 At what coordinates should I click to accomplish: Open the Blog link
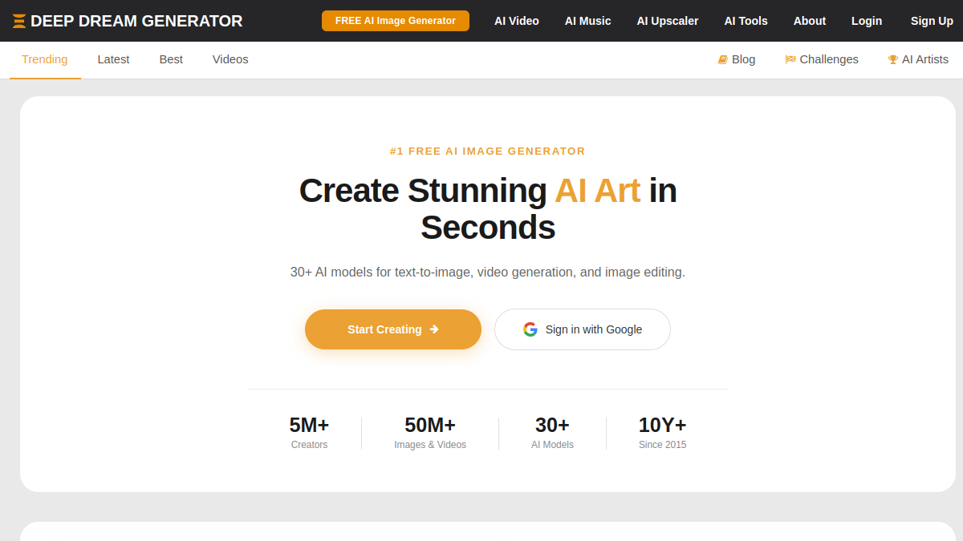pos(737,59)
